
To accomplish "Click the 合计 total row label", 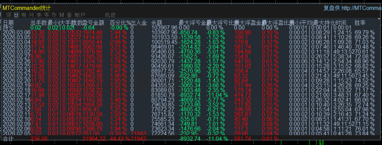I will [8, 139].
